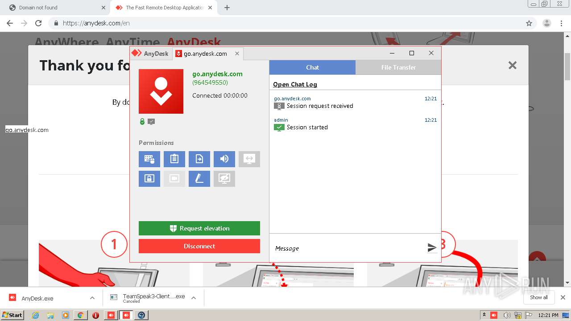Toggle lock desktop on session end permission

(x=149, y=179)
